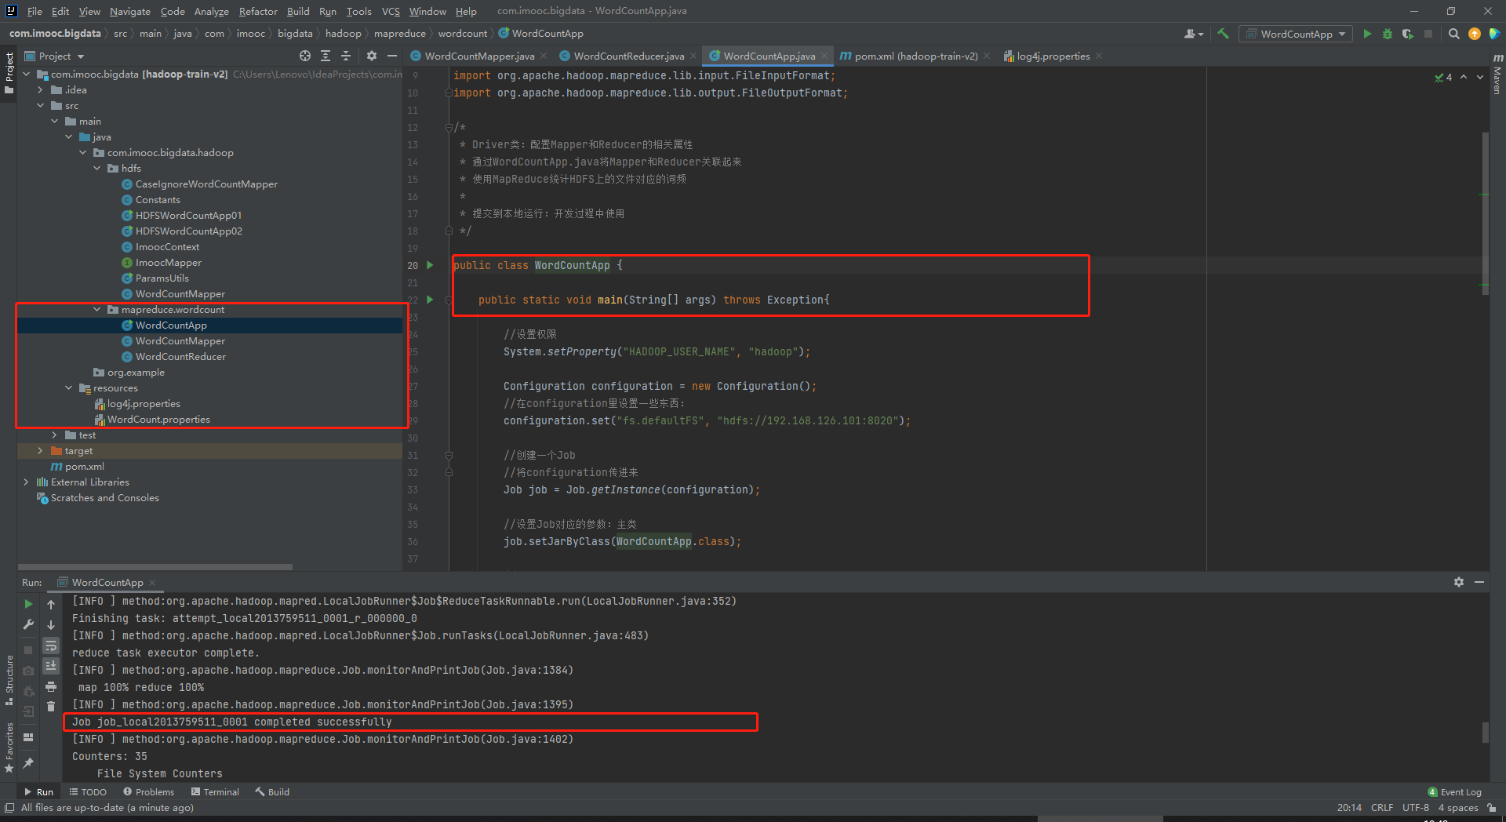Build the project with the hammer icon
Screen dimensions: 1506x822
1223,34
